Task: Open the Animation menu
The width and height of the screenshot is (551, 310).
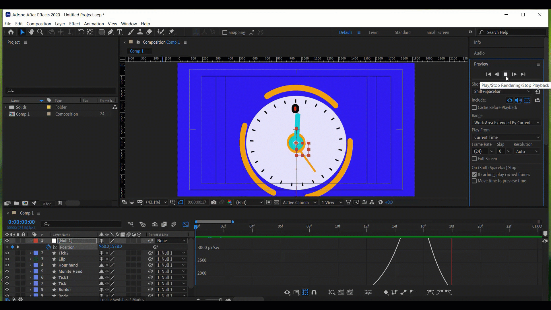Action: 94,24
